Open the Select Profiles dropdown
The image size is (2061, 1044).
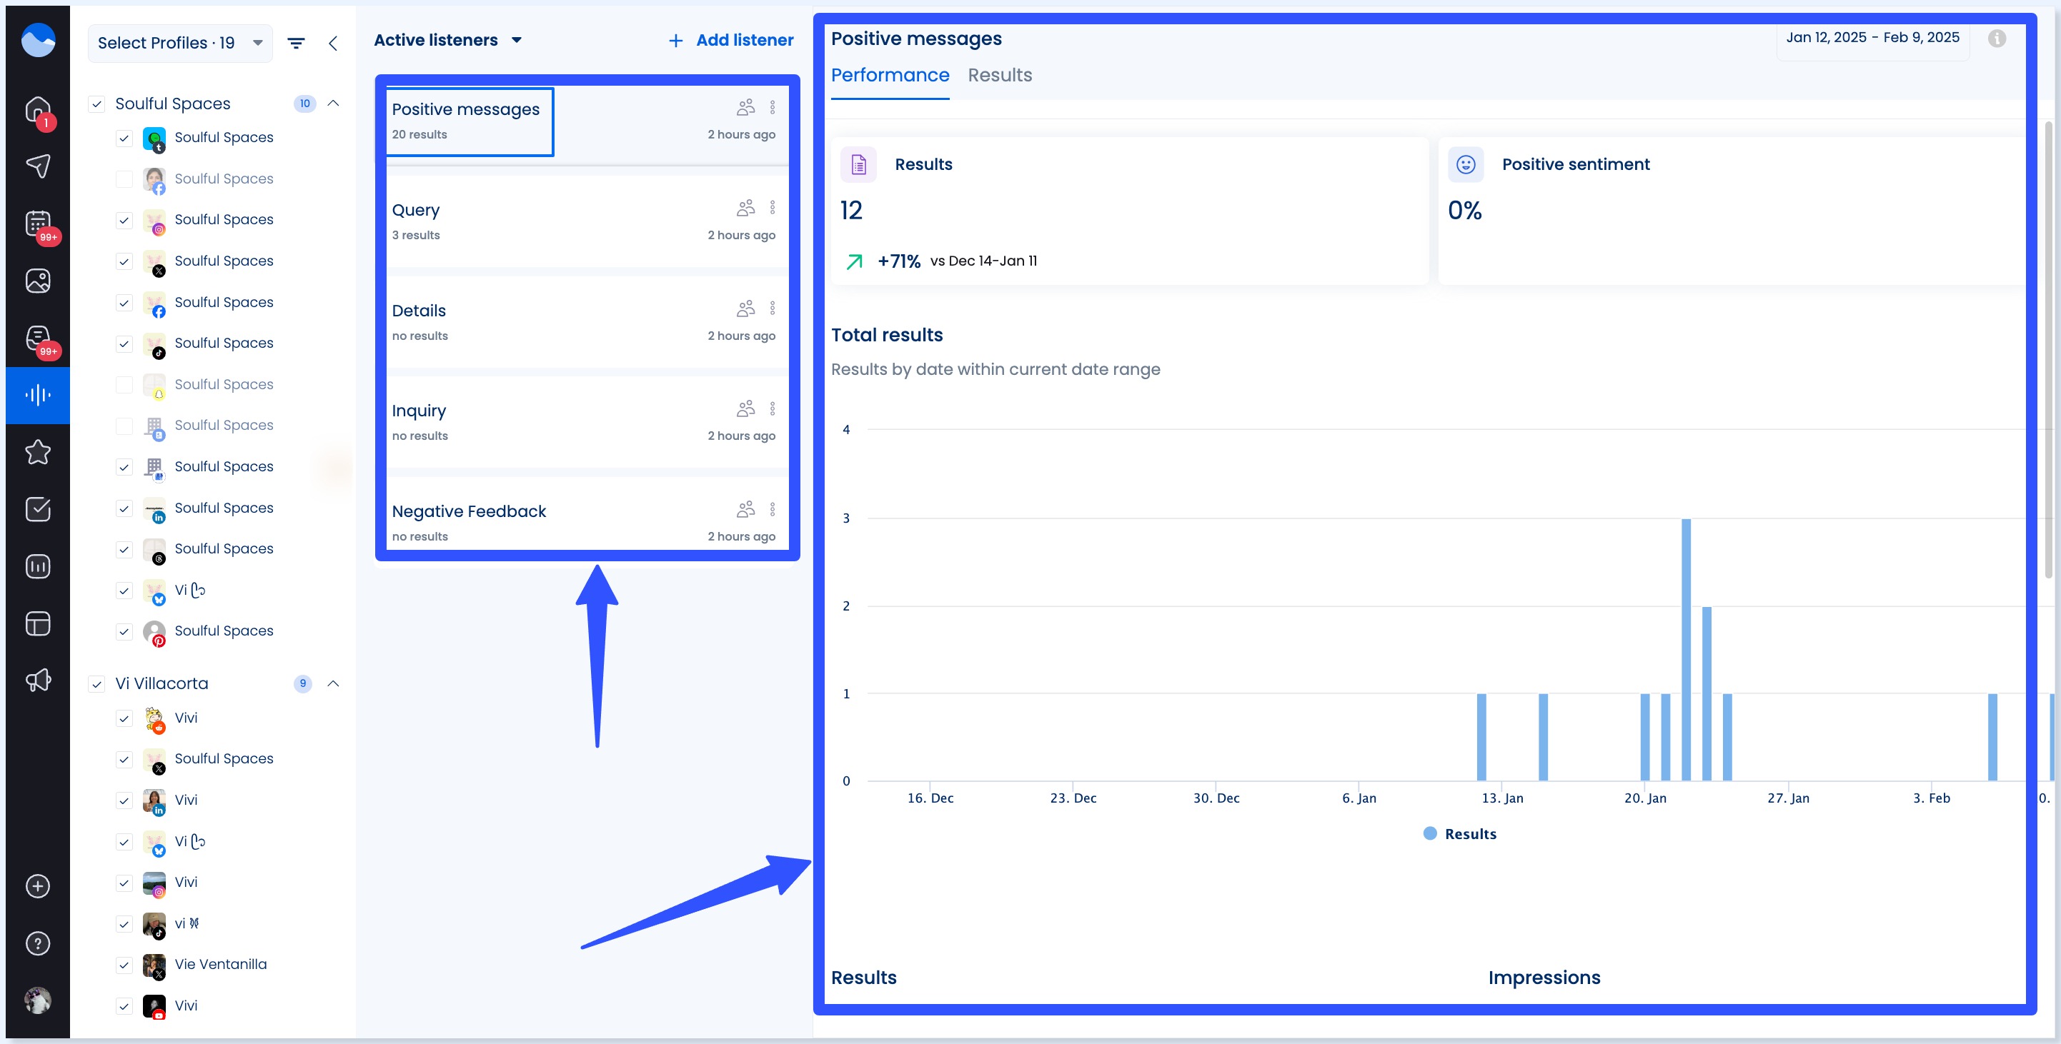[x=180, y=42]
